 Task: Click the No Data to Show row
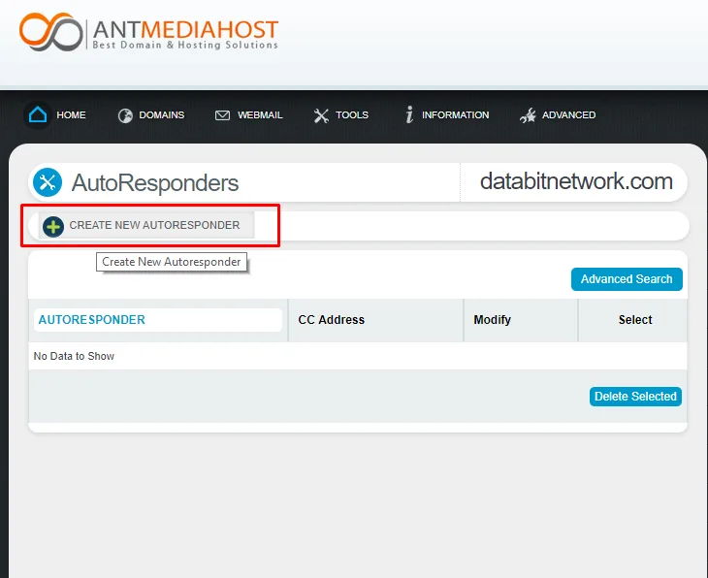pyautogui.click(x=75, y=356)
